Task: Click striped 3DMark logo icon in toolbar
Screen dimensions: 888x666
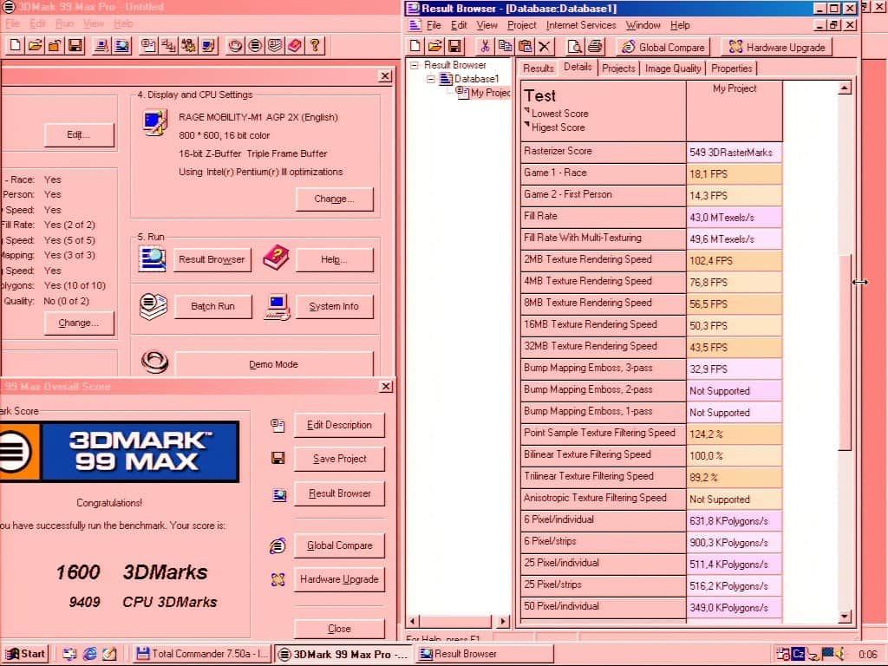Action: click(255, 45)
